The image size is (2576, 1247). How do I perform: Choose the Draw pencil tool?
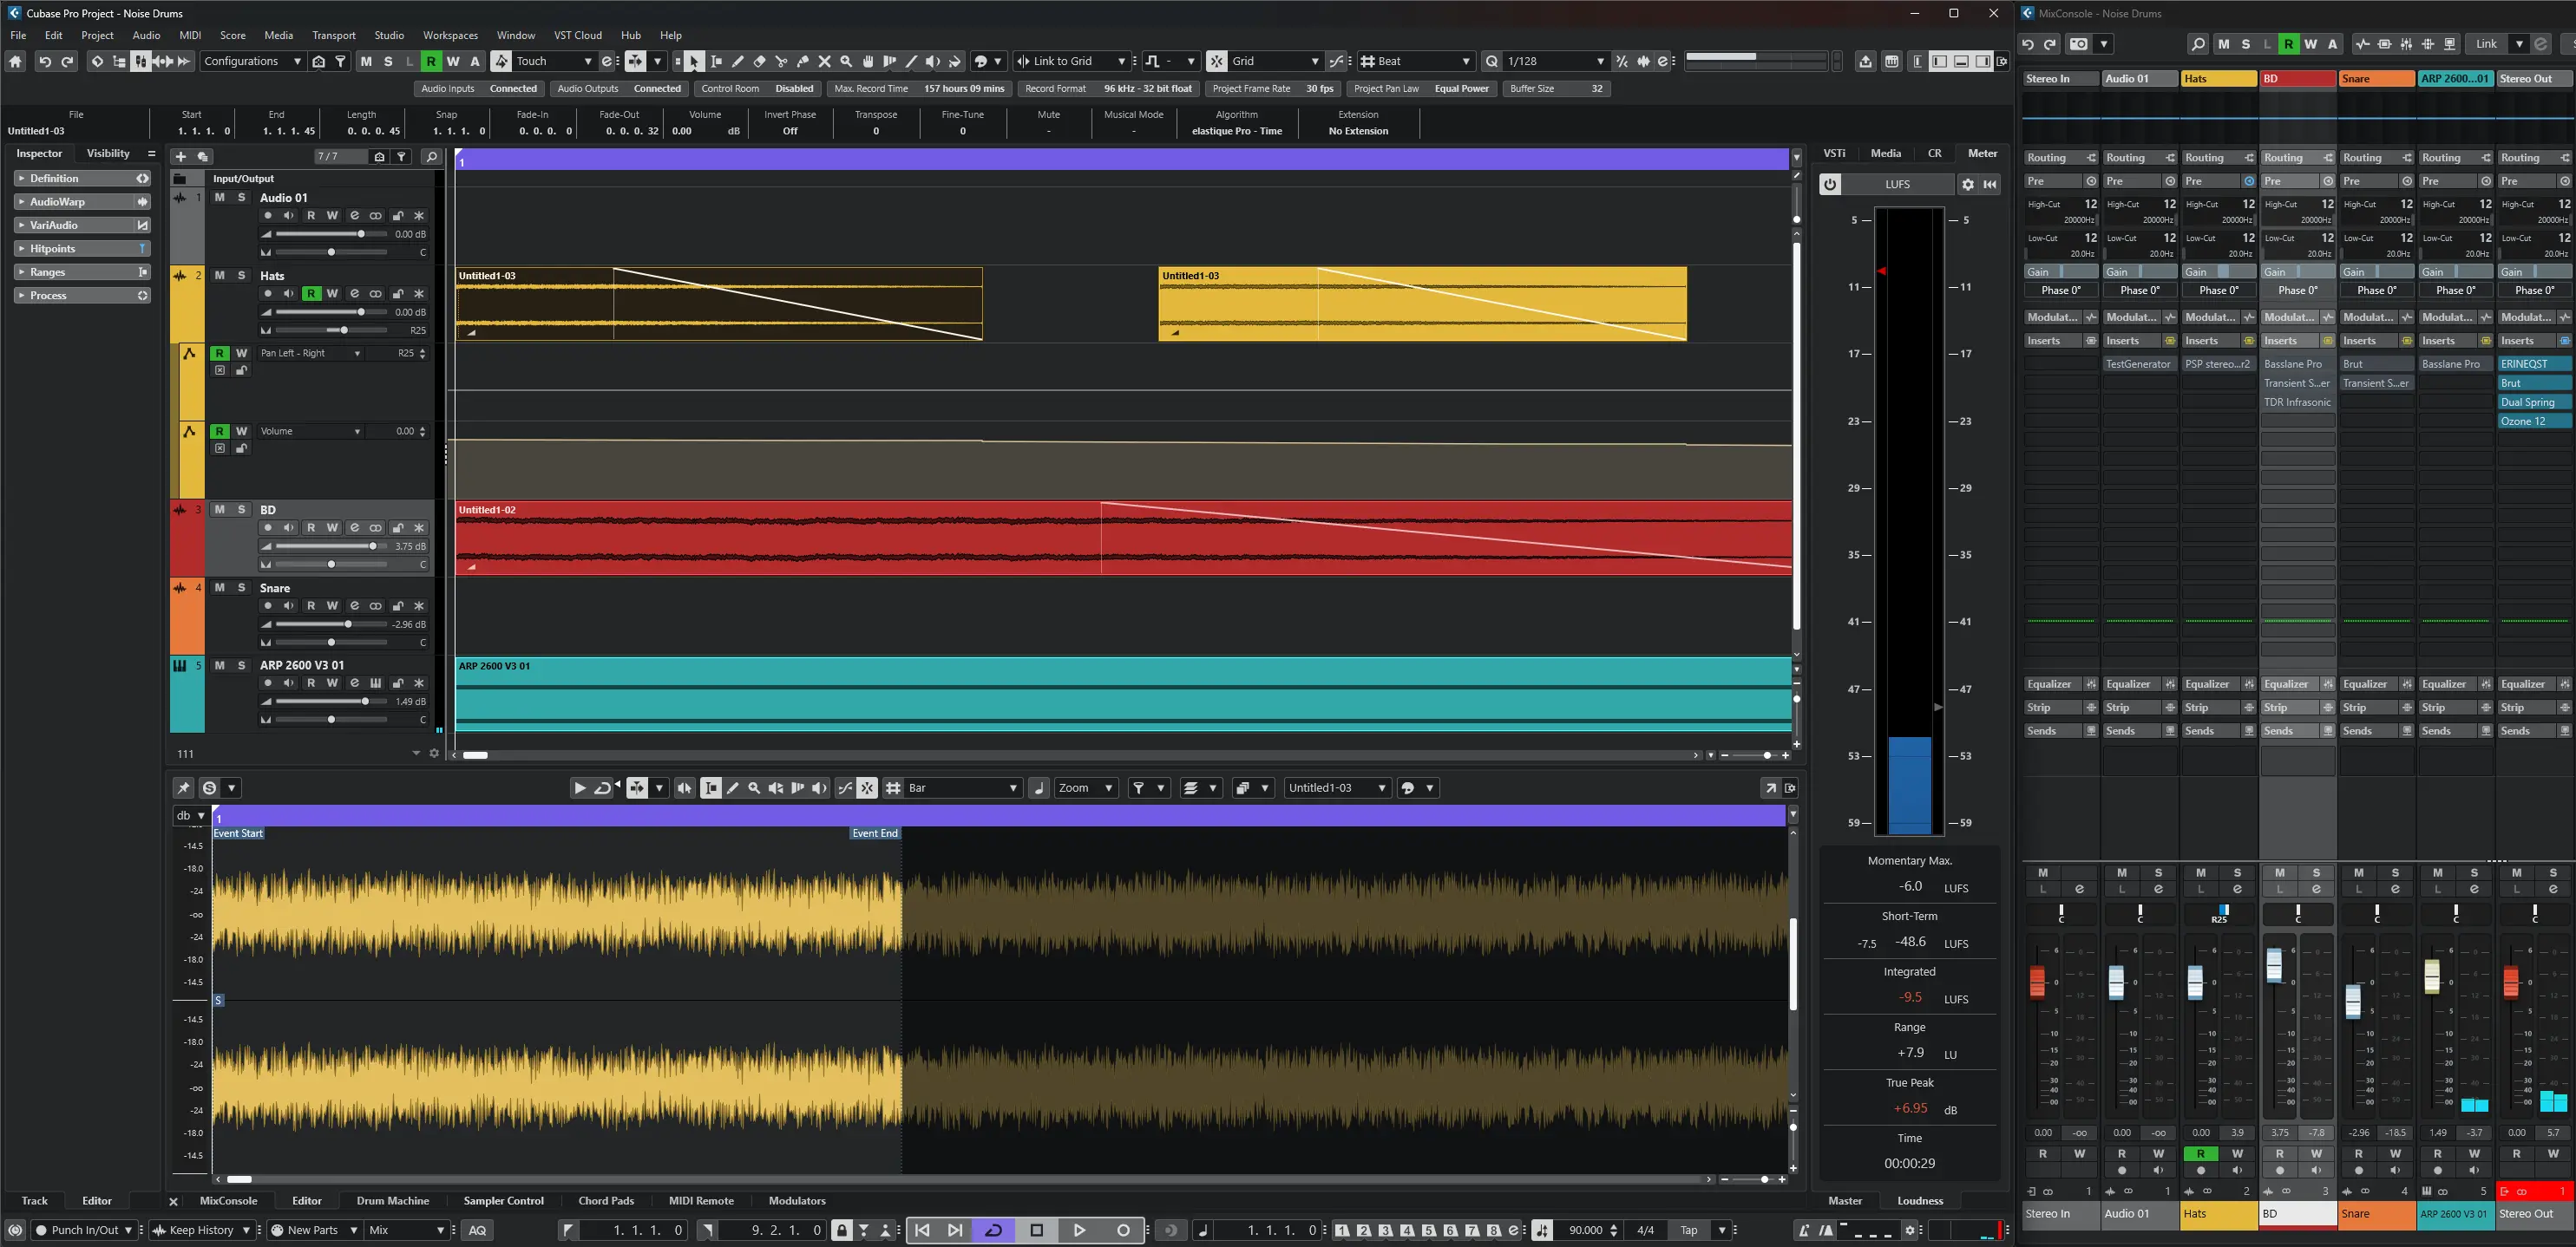coord(738,62)
